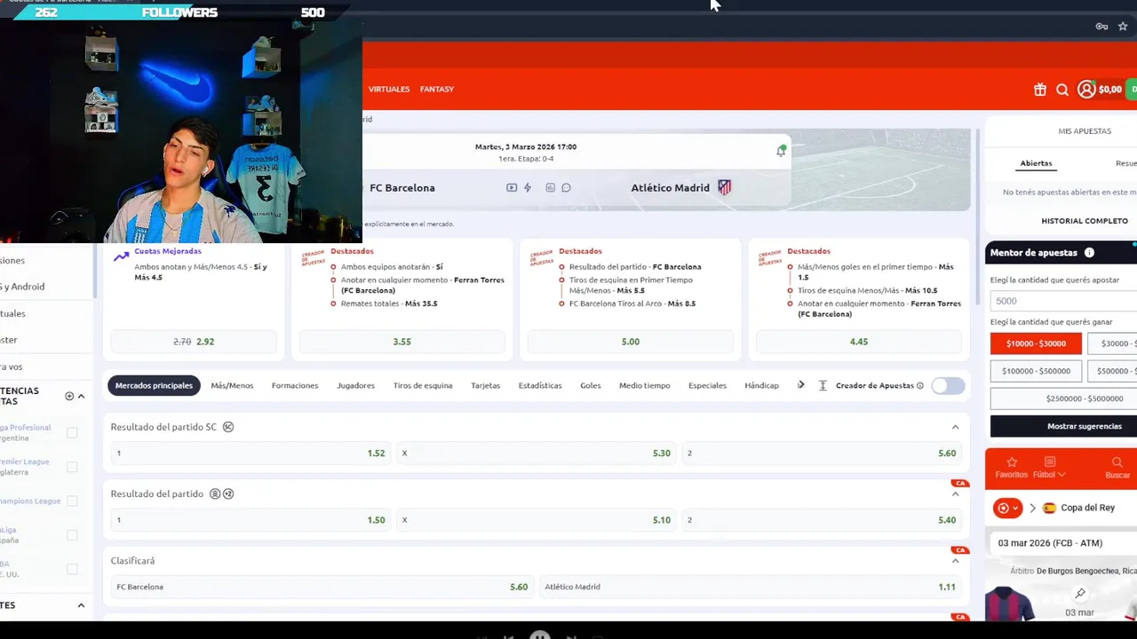Select the $10000 - $30000 win range
The width and height of the screenshot is (1137, 639).
1036,343
